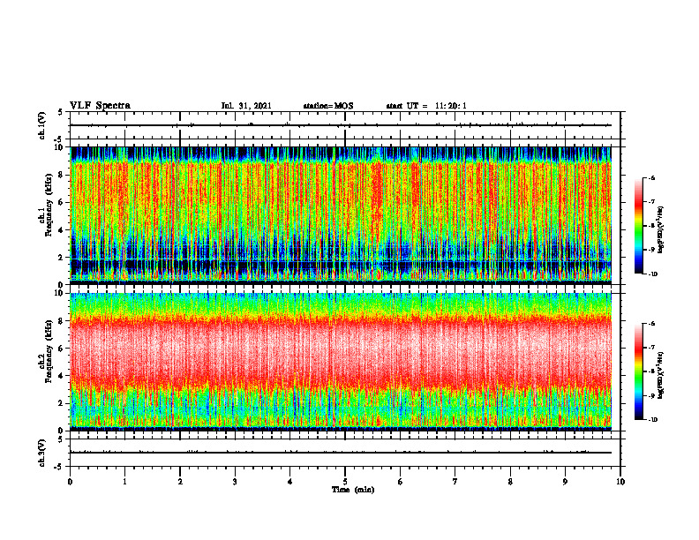Click the "-6" tick on ch.1 colorbar
This screenshot has height=540, width=699.
click(x=651, y=178)
